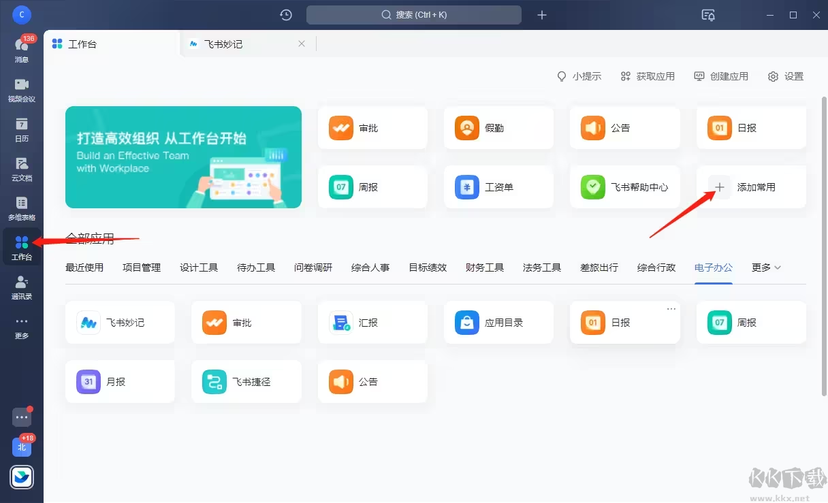Image resolution: width=828 pixels, height=503 pixels.
Task: Click the search box (Ctrl+K)
Action: (x=414, y=14)
